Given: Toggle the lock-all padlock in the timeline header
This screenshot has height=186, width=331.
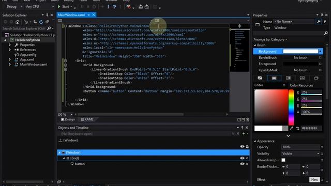Looking at the screenshot, I should pyautogui.click(x=247, y=147).
